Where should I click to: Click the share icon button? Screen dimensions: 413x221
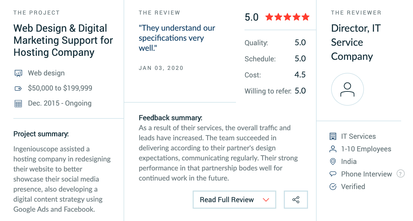click(296, 200)
